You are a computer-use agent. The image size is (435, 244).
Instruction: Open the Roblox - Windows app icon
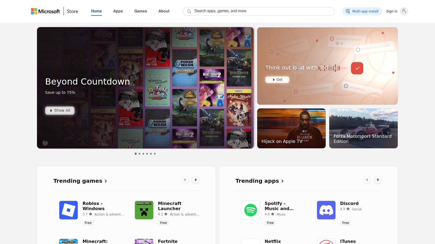click(x=68, y=210)
